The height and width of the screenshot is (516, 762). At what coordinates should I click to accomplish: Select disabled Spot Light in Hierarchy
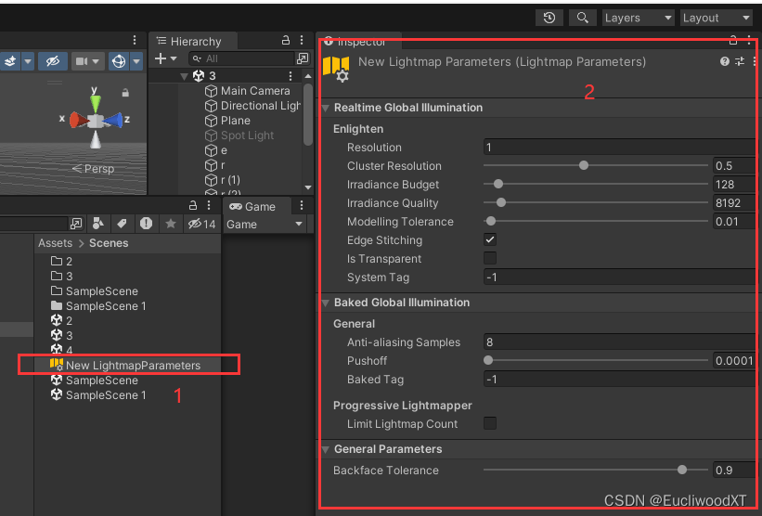click(239, 135)
